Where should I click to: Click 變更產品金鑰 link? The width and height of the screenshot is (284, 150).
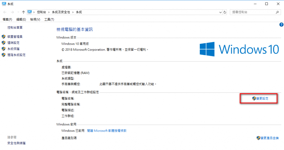click(270, 138)
